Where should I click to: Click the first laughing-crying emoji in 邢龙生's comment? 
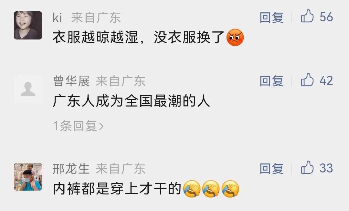[x=192, y=189]
